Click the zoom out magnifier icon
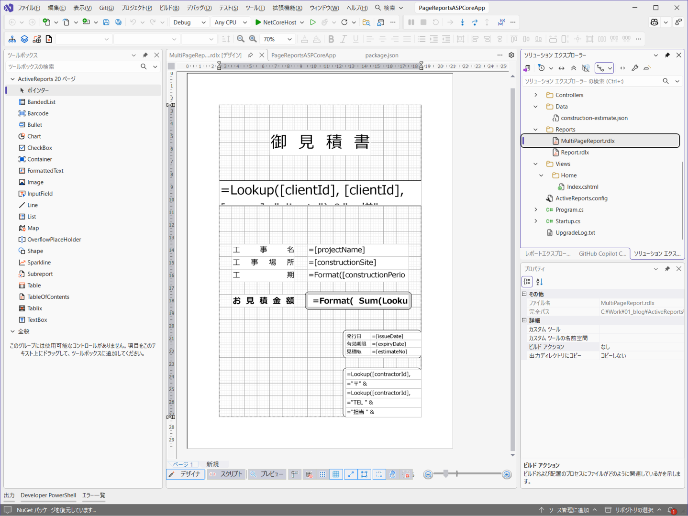 [241, 39]
